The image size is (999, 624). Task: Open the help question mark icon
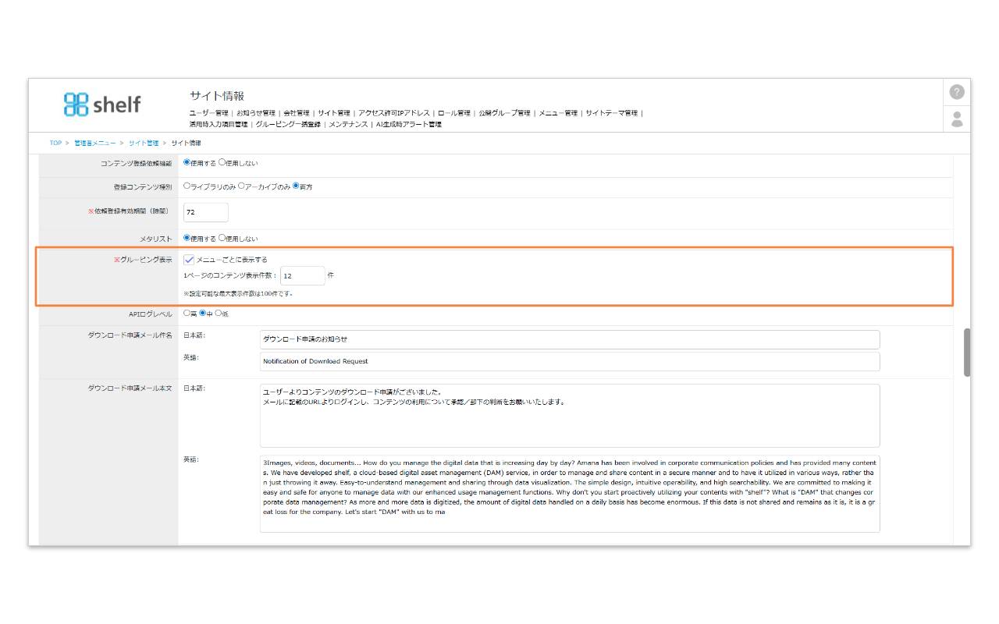957,92
